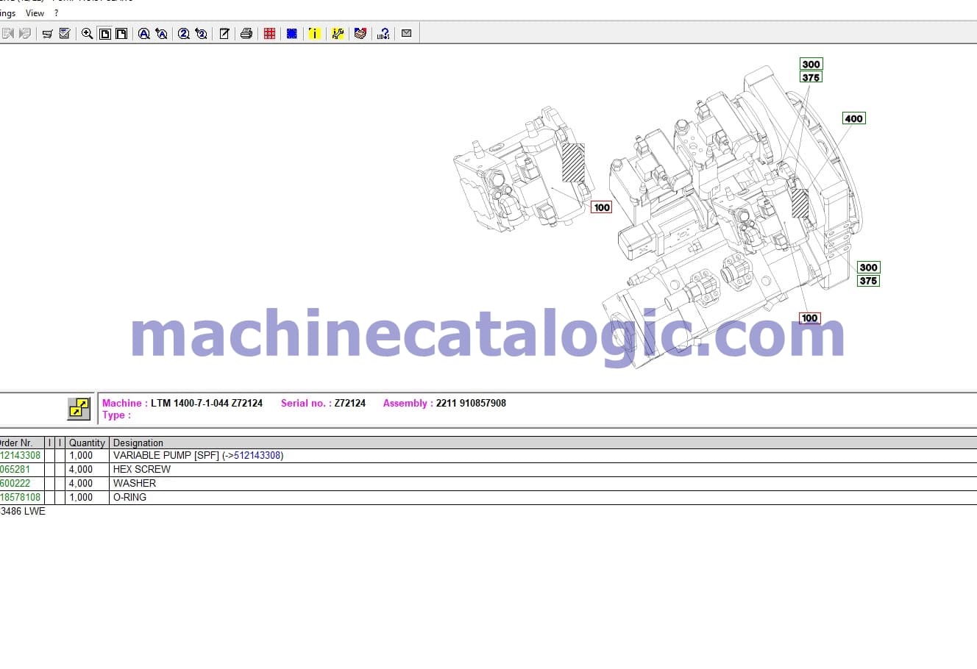This screenshot has width=977, height=669.
Task: Open the wrench tools icon
Action: point(338,33)
